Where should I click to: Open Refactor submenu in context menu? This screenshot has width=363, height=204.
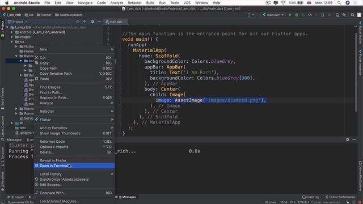[74, 111]
